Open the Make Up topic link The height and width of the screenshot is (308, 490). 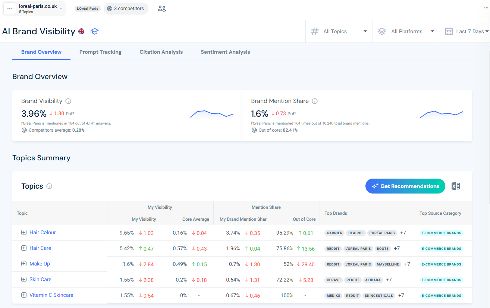(40, 264)
